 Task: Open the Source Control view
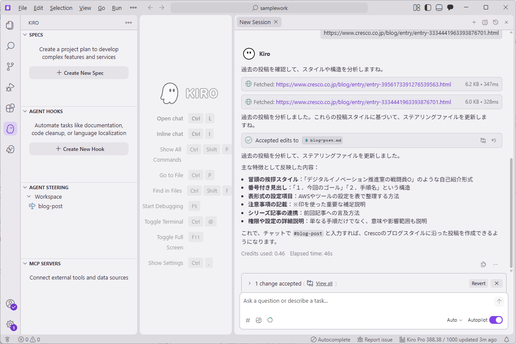click(x=10, y=66)
